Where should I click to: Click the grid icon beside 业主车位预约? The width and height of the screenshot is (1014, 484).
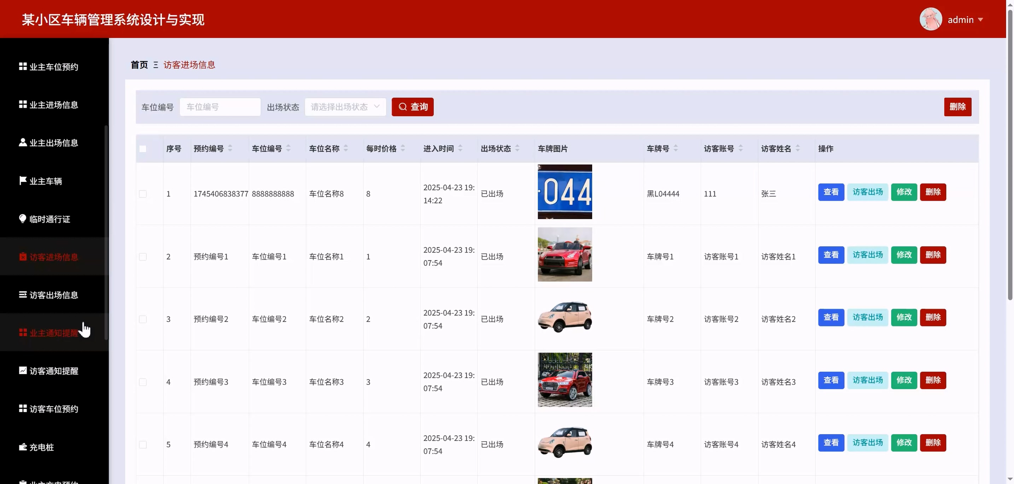pyautogui.click(x=23, y=66)
